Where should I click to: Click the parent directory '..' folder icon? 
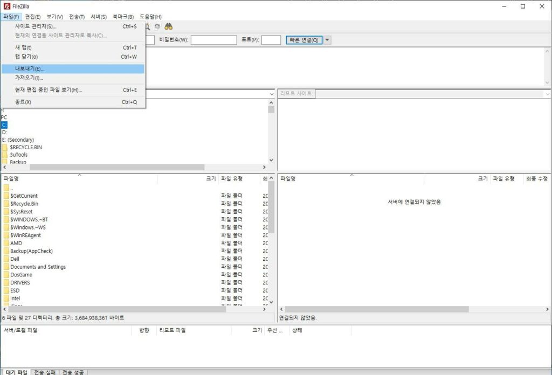tap(6, 188)
